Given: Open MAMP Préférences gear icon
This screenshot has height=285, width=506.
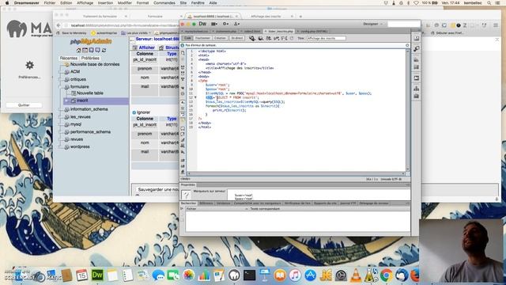Looking at the screenshot, I should click(30, 66).
